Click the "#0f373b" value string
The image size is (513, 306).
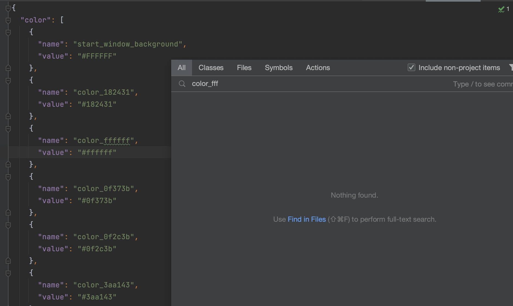[x=97, y=201]
